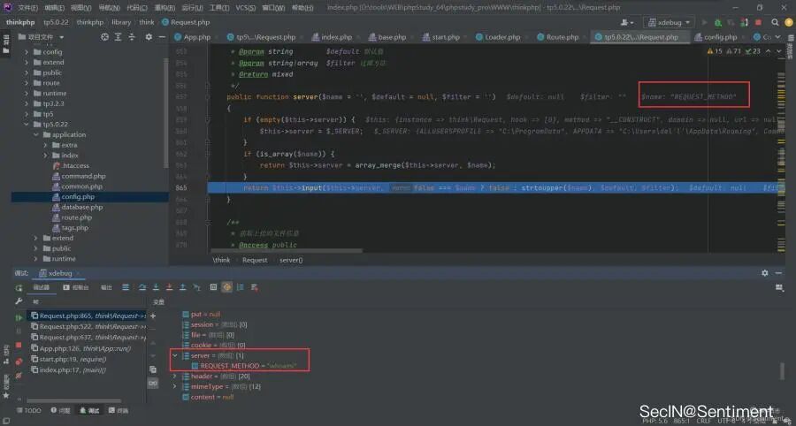The image size is (796, 426).
Task: Select REQUEST_METHOD variable row
Action: pyautogui.click(x=244, y=366)
